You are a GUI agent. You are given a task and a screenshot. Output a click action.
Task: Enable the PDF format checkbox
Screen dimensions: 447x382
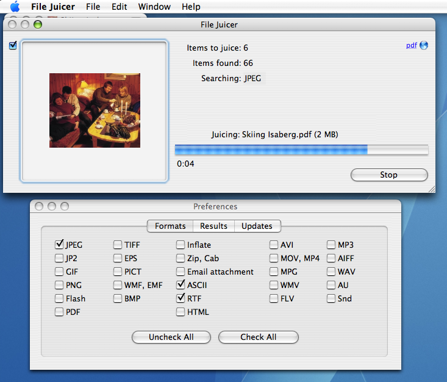59,312
